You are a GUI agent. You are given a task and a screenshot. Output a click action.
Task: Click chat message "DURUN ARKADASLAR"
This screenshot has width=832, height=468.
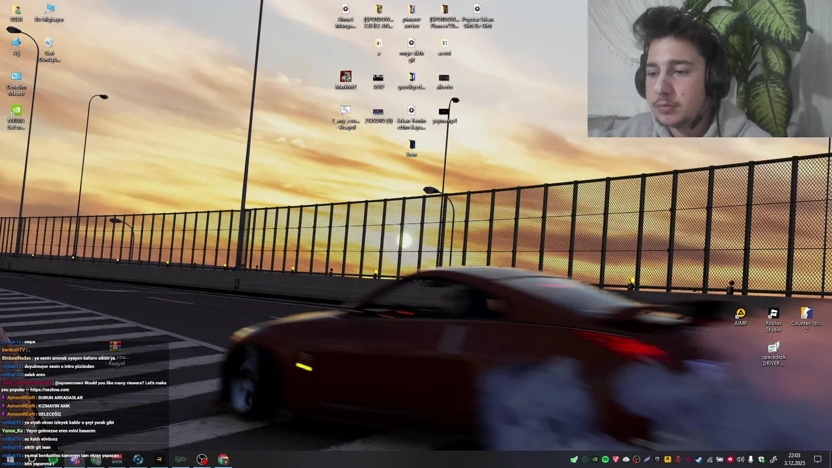point(60,398)
